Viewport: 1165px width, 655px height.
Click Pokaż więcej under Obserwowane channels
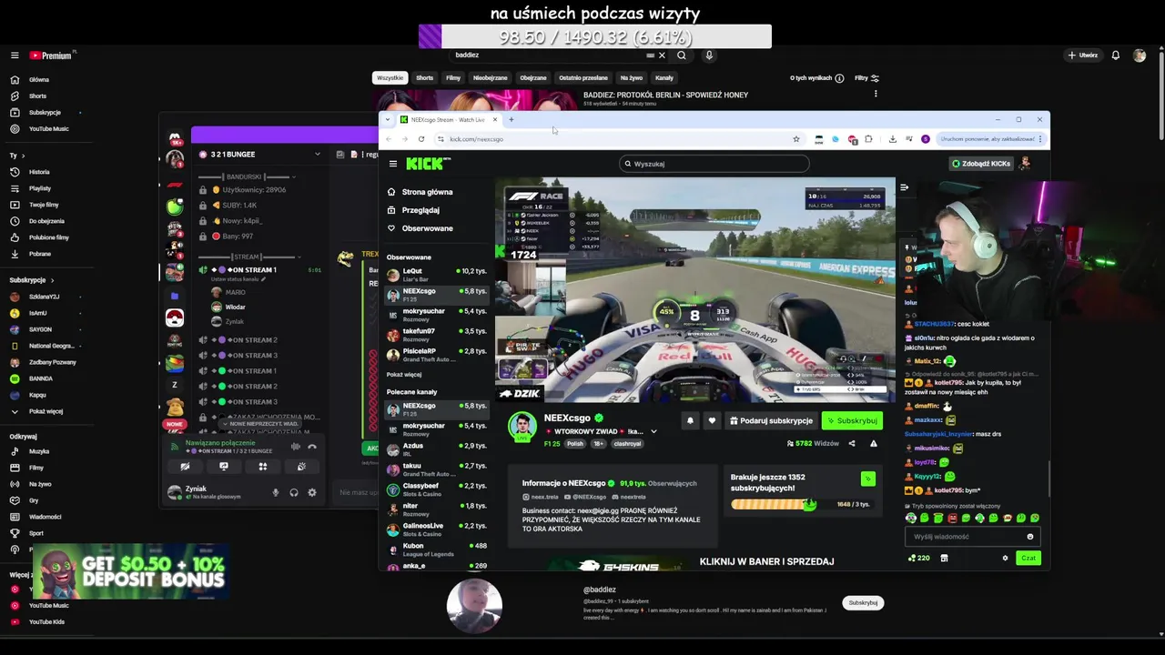pyautogui.click(x=404, y=374)
